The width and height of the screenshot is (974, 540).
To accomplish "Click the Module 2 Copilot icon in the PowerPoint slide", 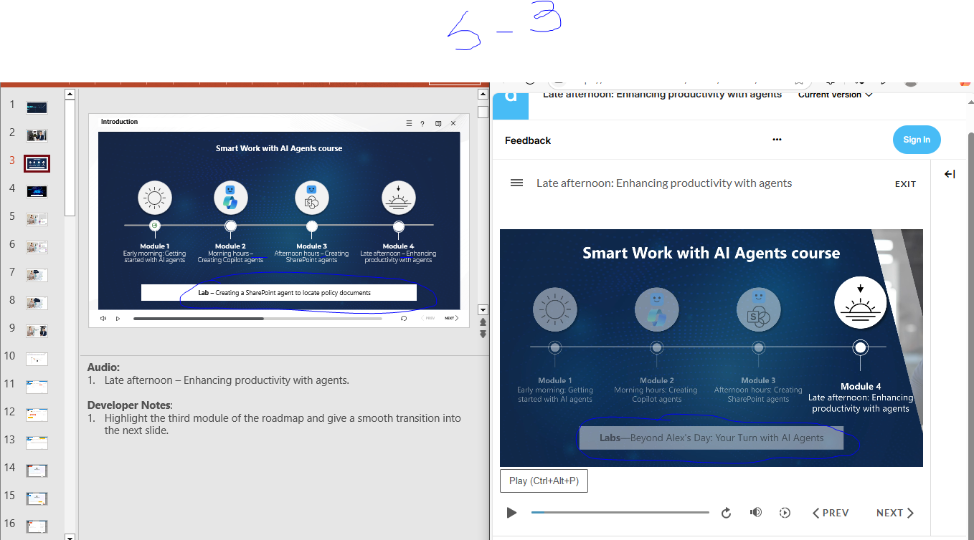I will tap(231, 198).
